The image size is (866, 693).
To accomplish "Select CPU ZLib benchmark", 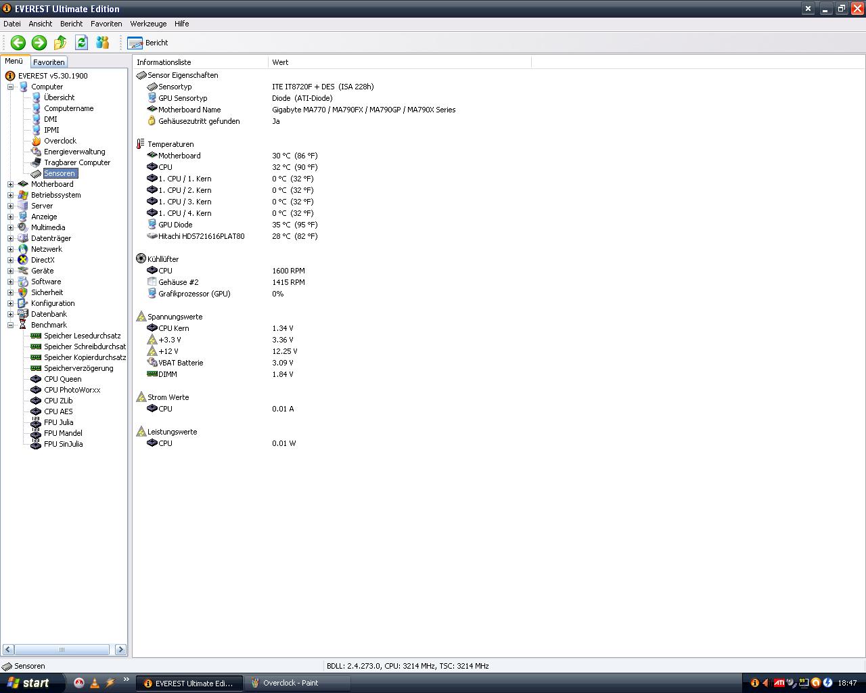I will (58, 401).
